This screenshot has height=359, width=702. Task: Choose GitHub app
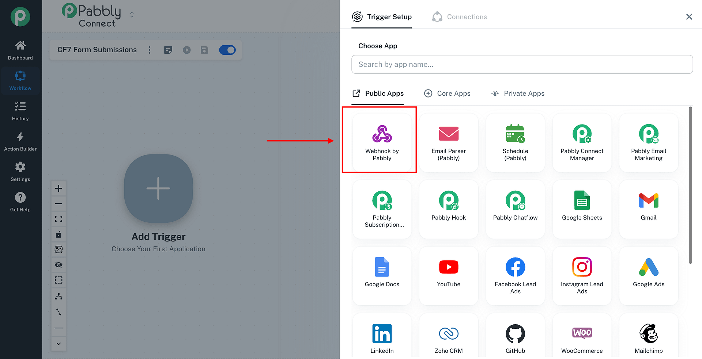tap(515, 336)
